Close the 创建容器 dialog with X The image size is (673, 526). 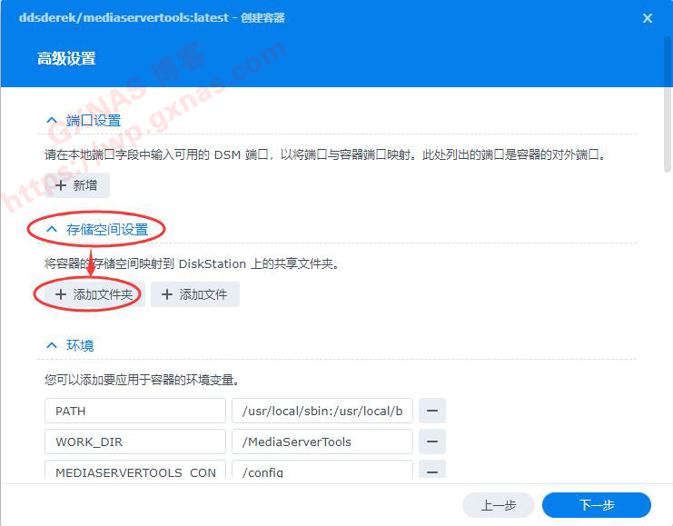(x=647, y=18)
